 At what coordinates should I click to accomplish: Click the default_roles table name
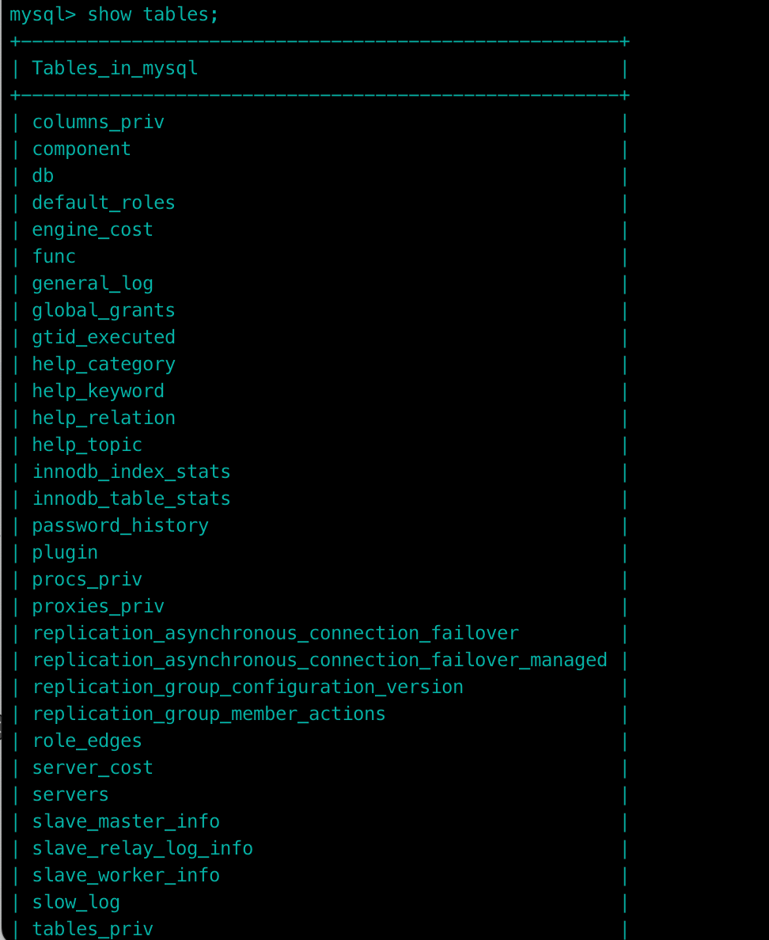pyautogui.click(x=104, y=203)
